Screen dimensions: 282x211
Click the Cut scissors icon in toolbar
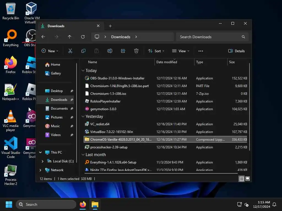pos(70,51)
